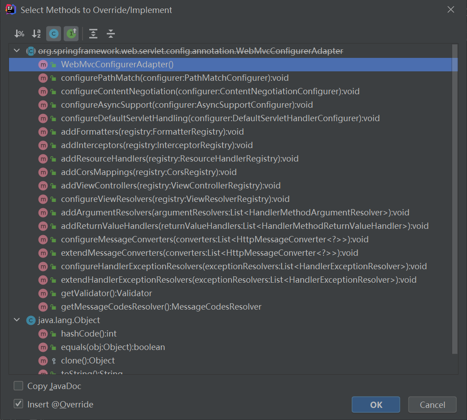Enable the Copy JavaDoc checkbox

[x=18, y=386]
